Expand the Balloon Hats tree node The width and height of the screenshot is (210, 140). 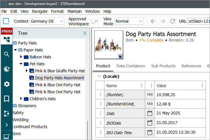pos(21,57)
